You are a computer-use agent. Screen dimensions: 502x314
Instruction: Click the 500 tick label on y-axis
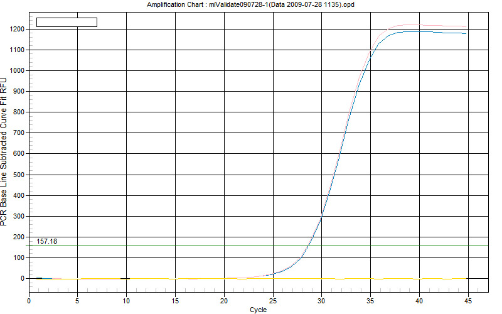(19, 175)
